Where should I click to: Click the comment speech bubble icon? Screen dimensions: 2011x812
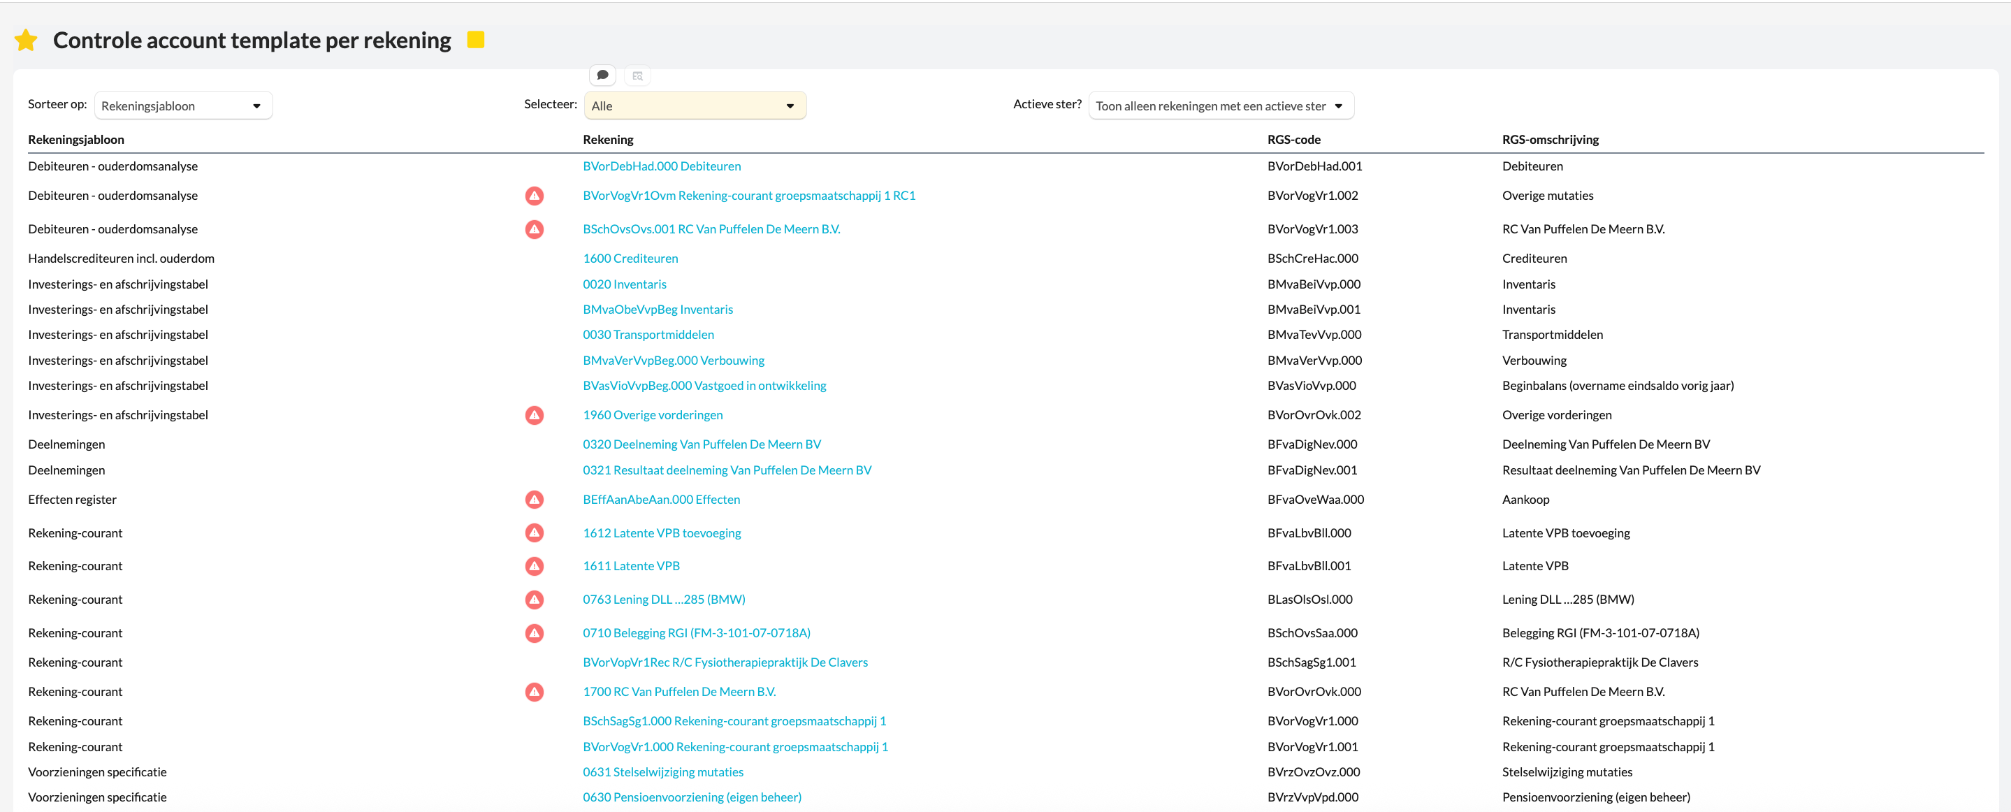point(602,75)
